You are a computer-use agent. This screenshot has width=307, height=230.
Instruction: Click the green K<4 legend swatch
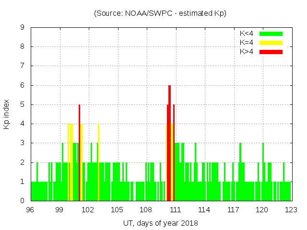click(271, 34)
